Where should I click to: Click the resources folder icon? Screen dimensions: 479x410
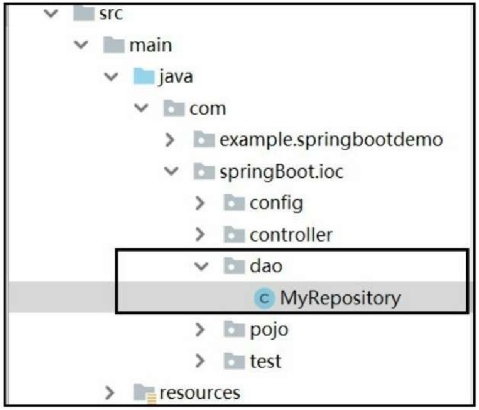(145, 393)
